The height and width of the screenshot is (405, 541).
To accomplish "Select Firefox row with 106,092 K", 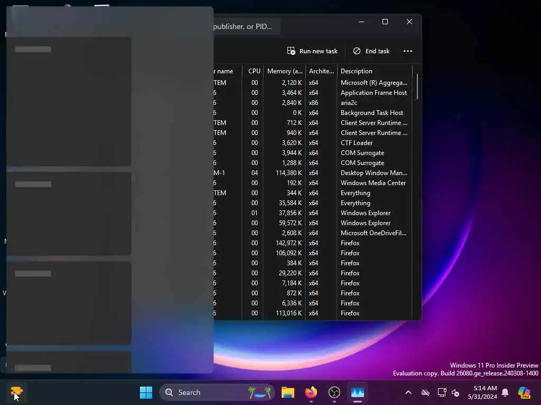I will click(x=313, y=253).
